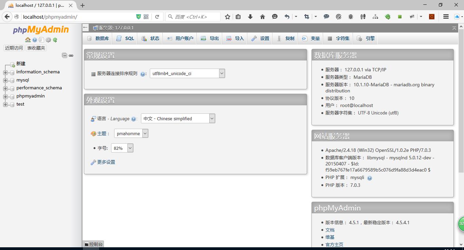The width and height of the screenshot is (464, 250).
Task: Bookmark this page with the star icon
Action: click(228, 17)
